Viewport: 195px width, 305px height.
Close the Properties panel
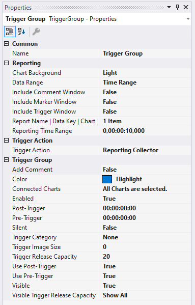pos(186,8)
